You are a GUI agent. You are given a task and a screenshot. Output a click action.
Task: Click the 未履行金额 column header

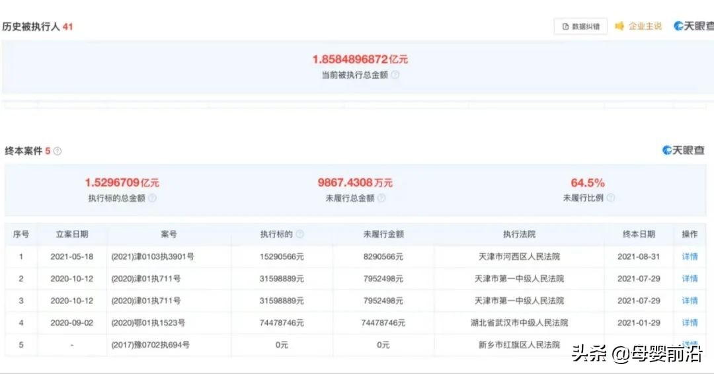383,235
